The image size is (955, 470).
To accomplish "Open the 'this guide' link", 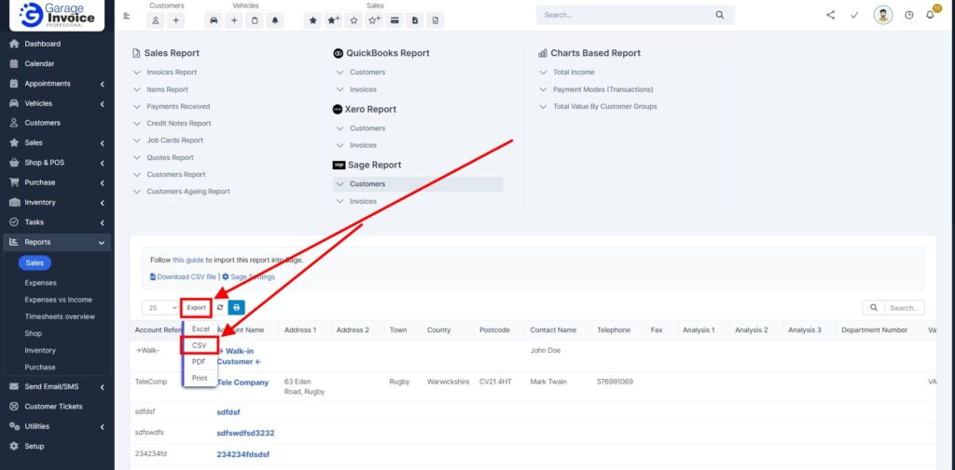I will coord(188,260).
